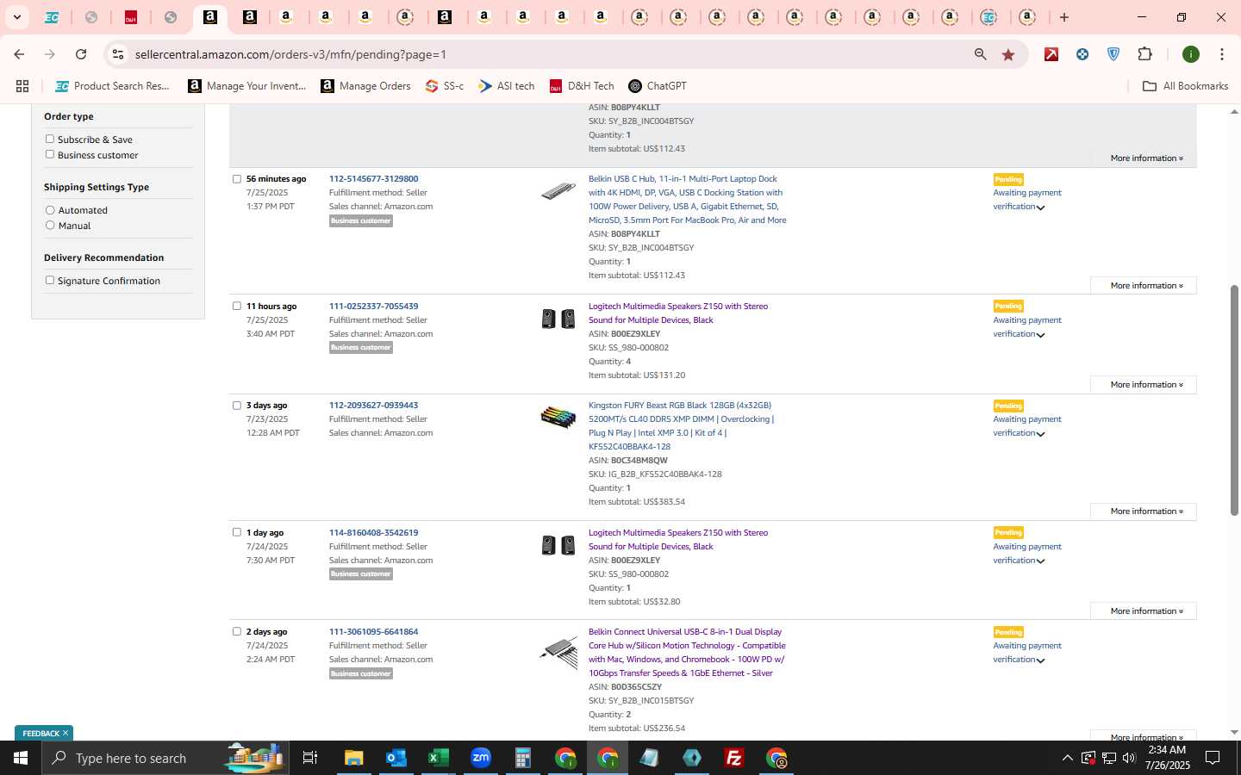
Task: Open the Manage Orders bookmark
Action: pyautogui.click(x=365, y=86)
